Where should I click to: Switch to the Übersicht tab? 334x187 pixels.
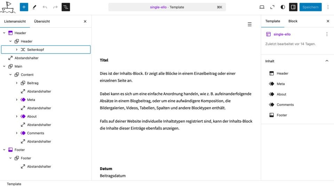point(42,21)
